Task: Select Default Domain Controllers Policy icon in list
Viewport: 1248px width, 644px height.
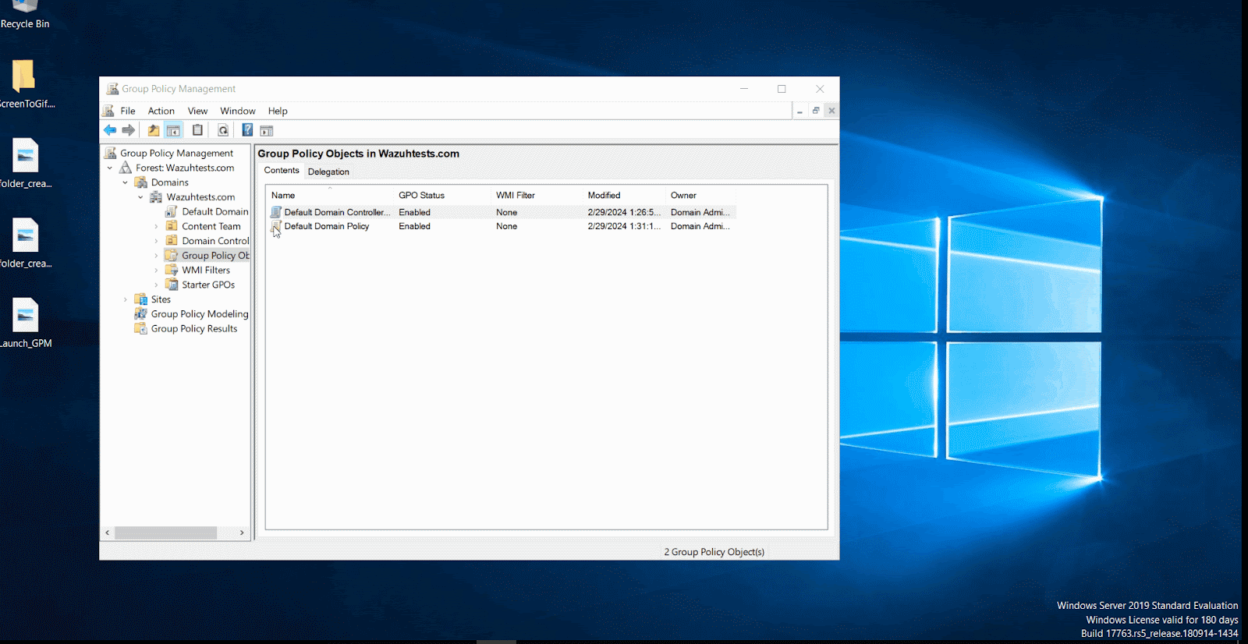Action: click(x=275, y=212)
